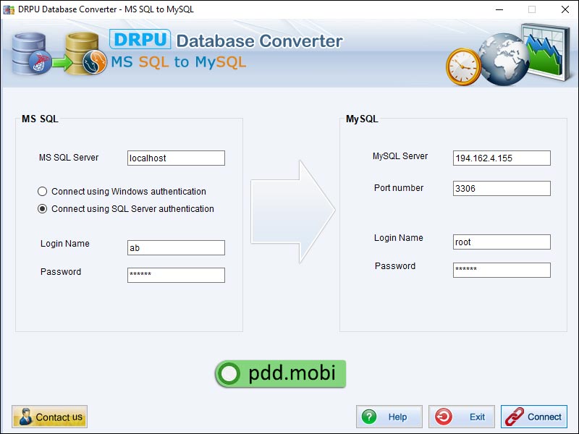Image resolution: width=579 pixels, height=434 pixels.
Task: Click the chain-link Connect icon
Action: pyautogui.click(x=515, y=416)
